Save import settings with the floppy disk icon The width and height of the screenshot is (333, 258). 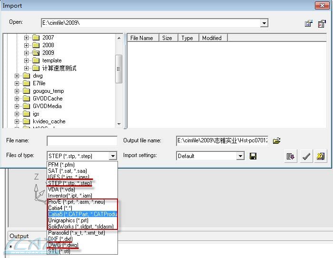(253, 156)
